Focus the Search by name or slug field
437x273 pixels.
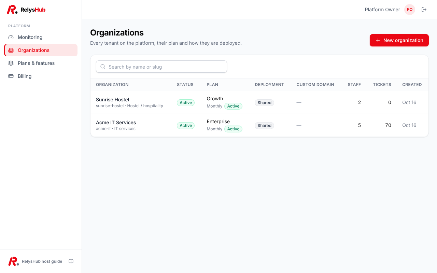coord(161,67)
